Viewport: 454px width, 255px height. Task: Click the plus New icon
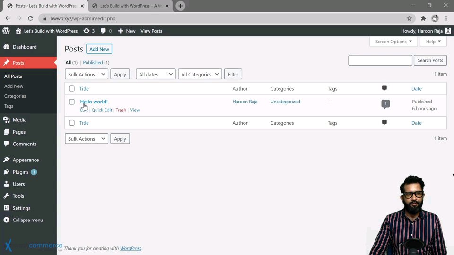[121, 31]
